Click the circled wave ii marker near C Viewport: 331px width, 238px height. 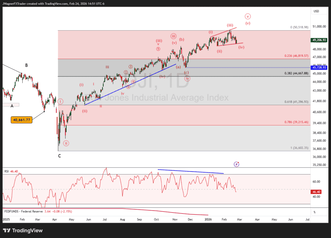pyautogui.click(x=66, y=143)
